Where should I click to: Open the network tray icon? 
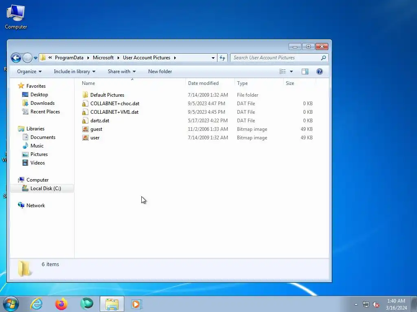(x=366, y=305)
